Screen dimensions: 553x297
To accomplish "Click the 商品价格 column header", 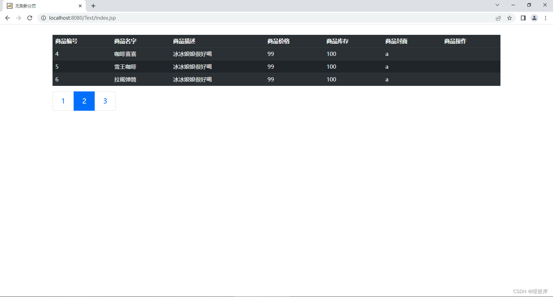I will (x=279, y=41).
